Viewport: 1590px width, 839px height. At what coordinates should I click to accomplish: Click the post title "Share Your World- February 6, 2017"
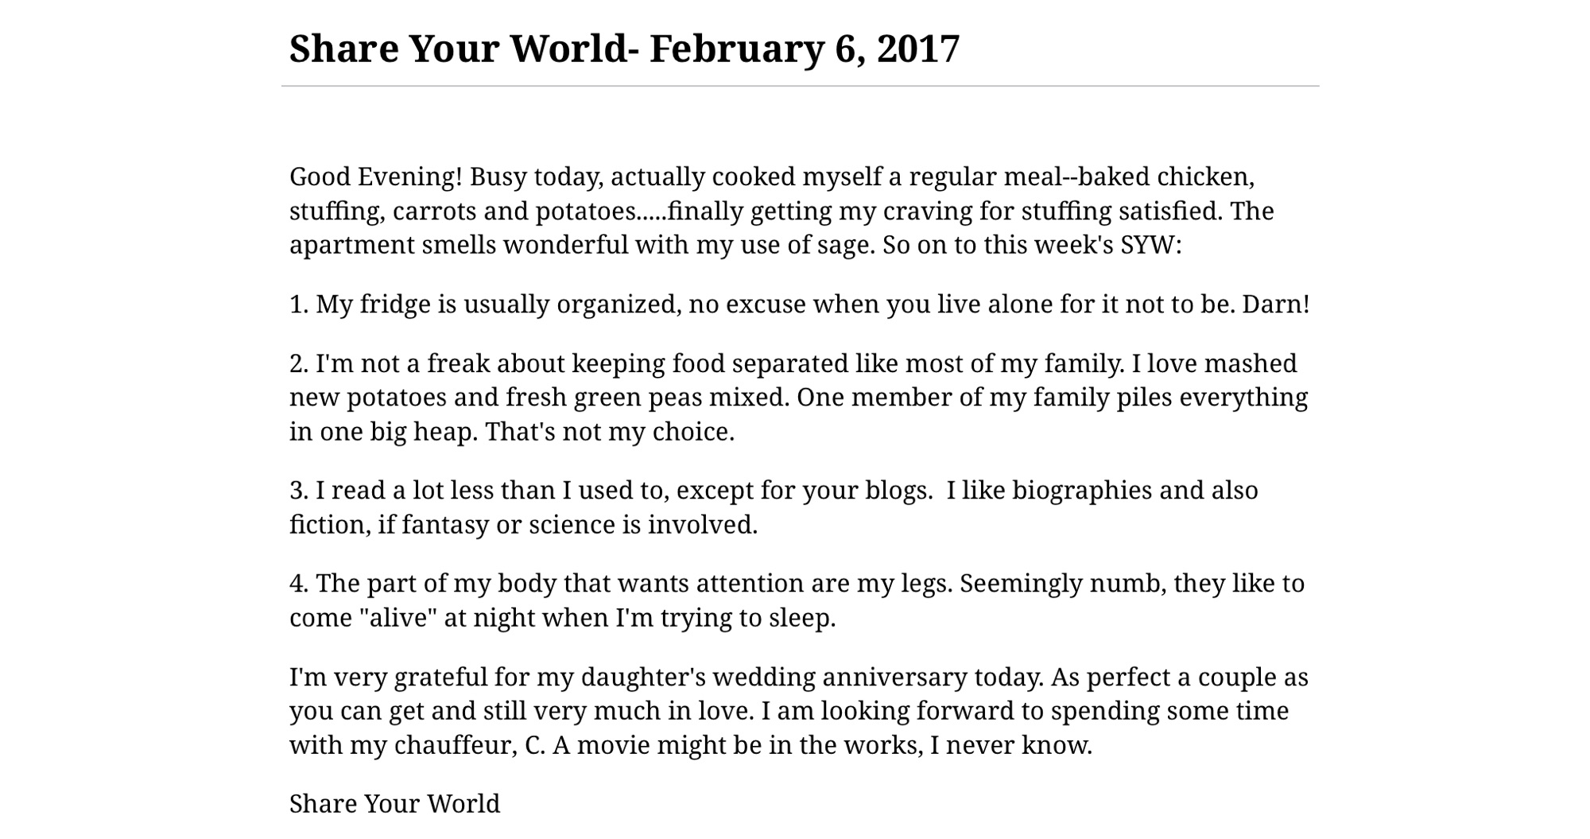(x=624, y=49)
